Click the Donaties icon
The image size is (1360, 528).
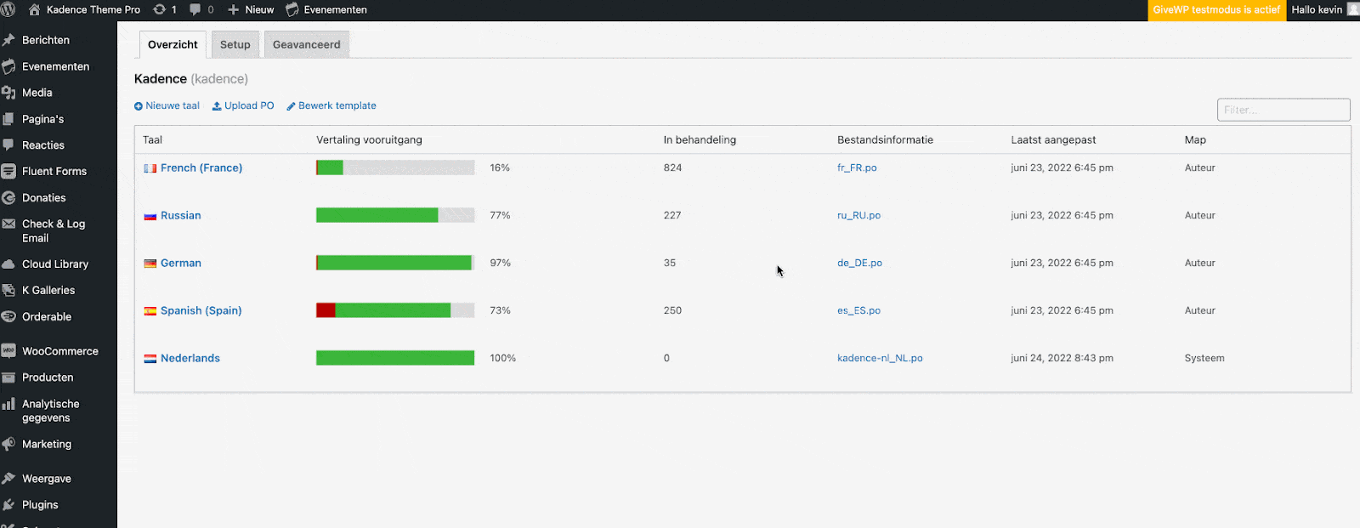(8, 198)
